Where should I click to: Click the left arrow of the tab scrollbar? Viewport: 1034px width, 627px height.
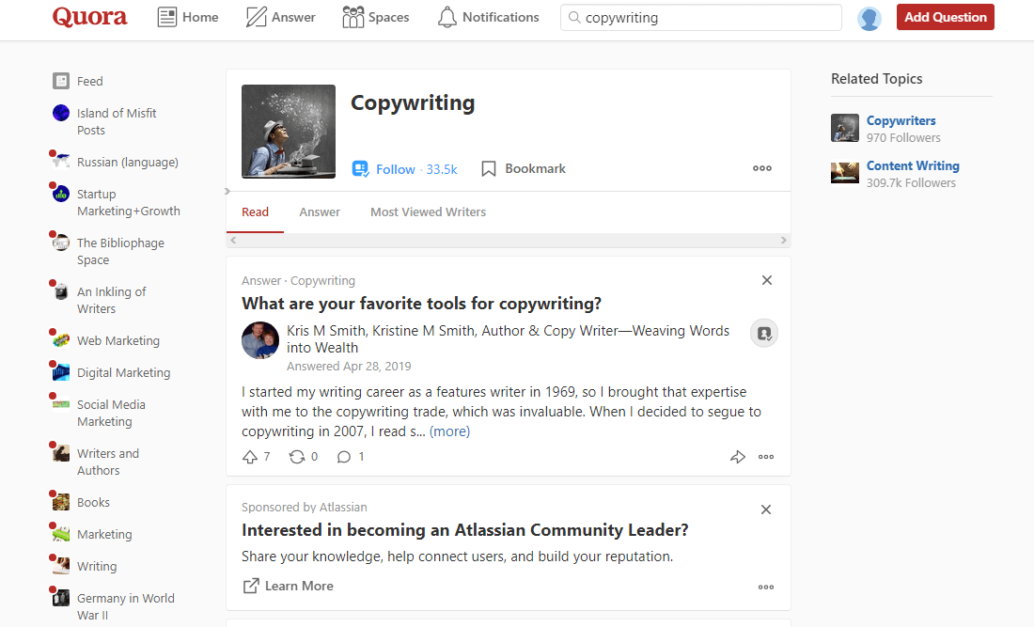[x=233, y=240]
